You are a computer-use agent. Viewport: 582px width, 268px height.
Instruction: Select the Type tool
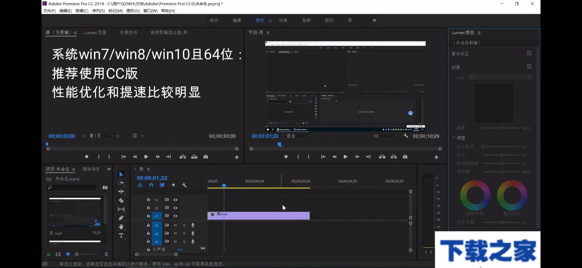121,236
